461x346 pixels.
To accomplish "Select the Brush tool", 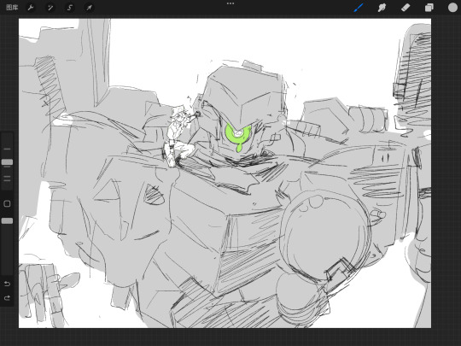I will (359, 8).
